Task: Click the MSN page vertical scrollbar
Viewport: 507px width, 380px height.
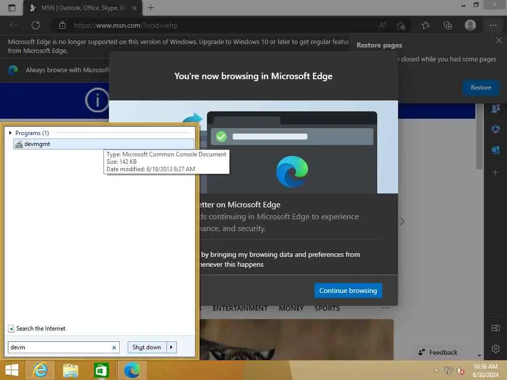Action: point(479,136)
